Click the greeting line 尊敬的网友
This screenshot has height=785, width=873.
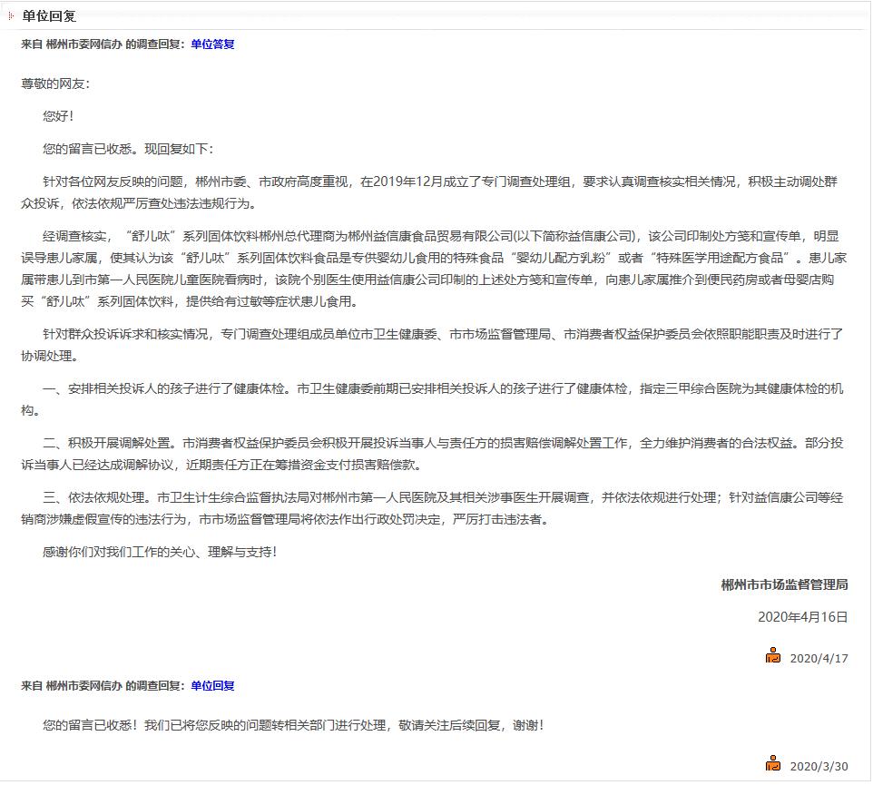click(x=57, y=88)
